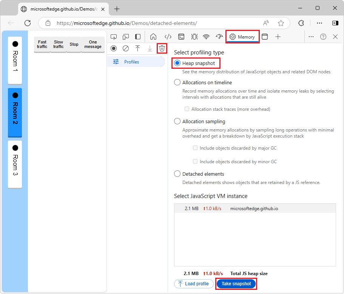Open Edge Settings and more menu

[319, 23]
